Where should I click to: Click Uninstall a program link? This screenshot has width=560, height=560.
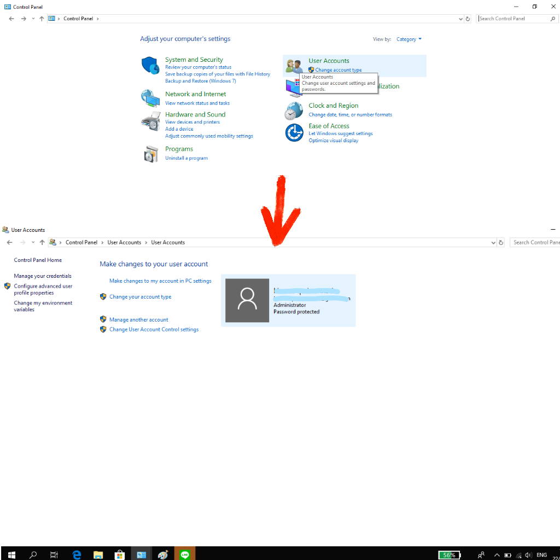(186, 158)
